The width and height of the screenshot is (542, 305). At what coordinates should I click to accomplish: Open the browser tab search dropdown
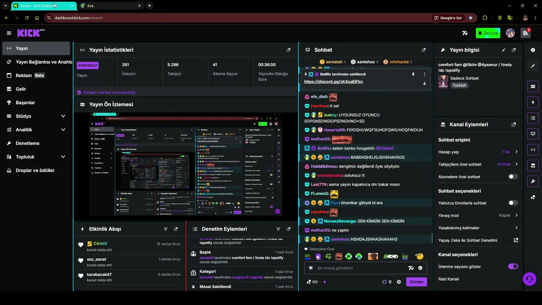[x=6, y=6]
